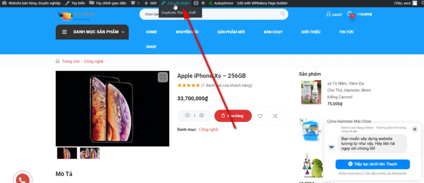Click the quantity value field
424x183 pixels.
pyautogui.click(x=194, y=116)
